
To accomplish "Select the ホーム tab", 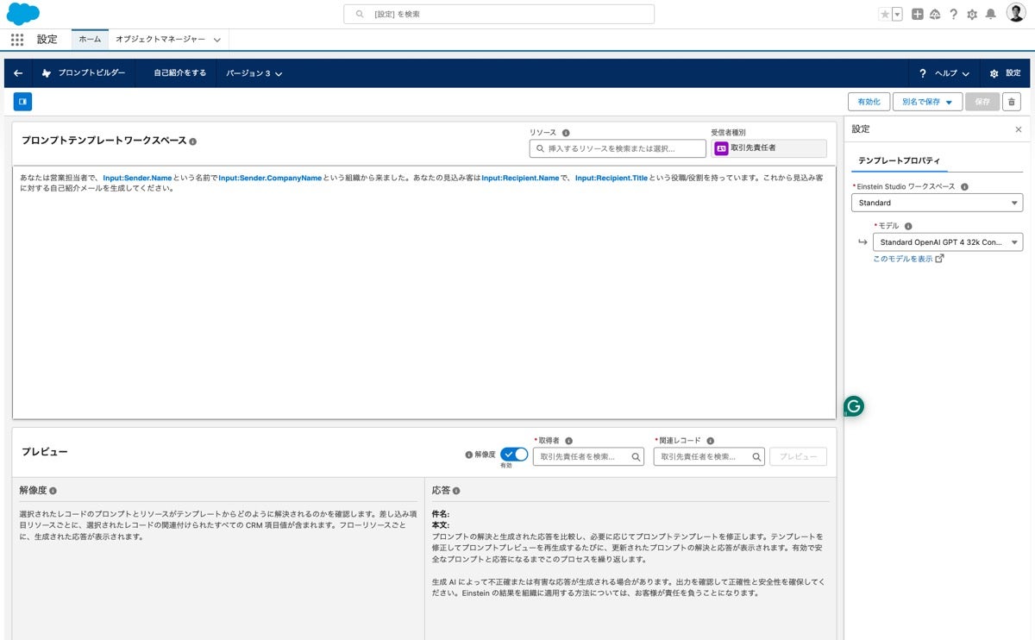I will pyautogui.click(x=89, y=39).
